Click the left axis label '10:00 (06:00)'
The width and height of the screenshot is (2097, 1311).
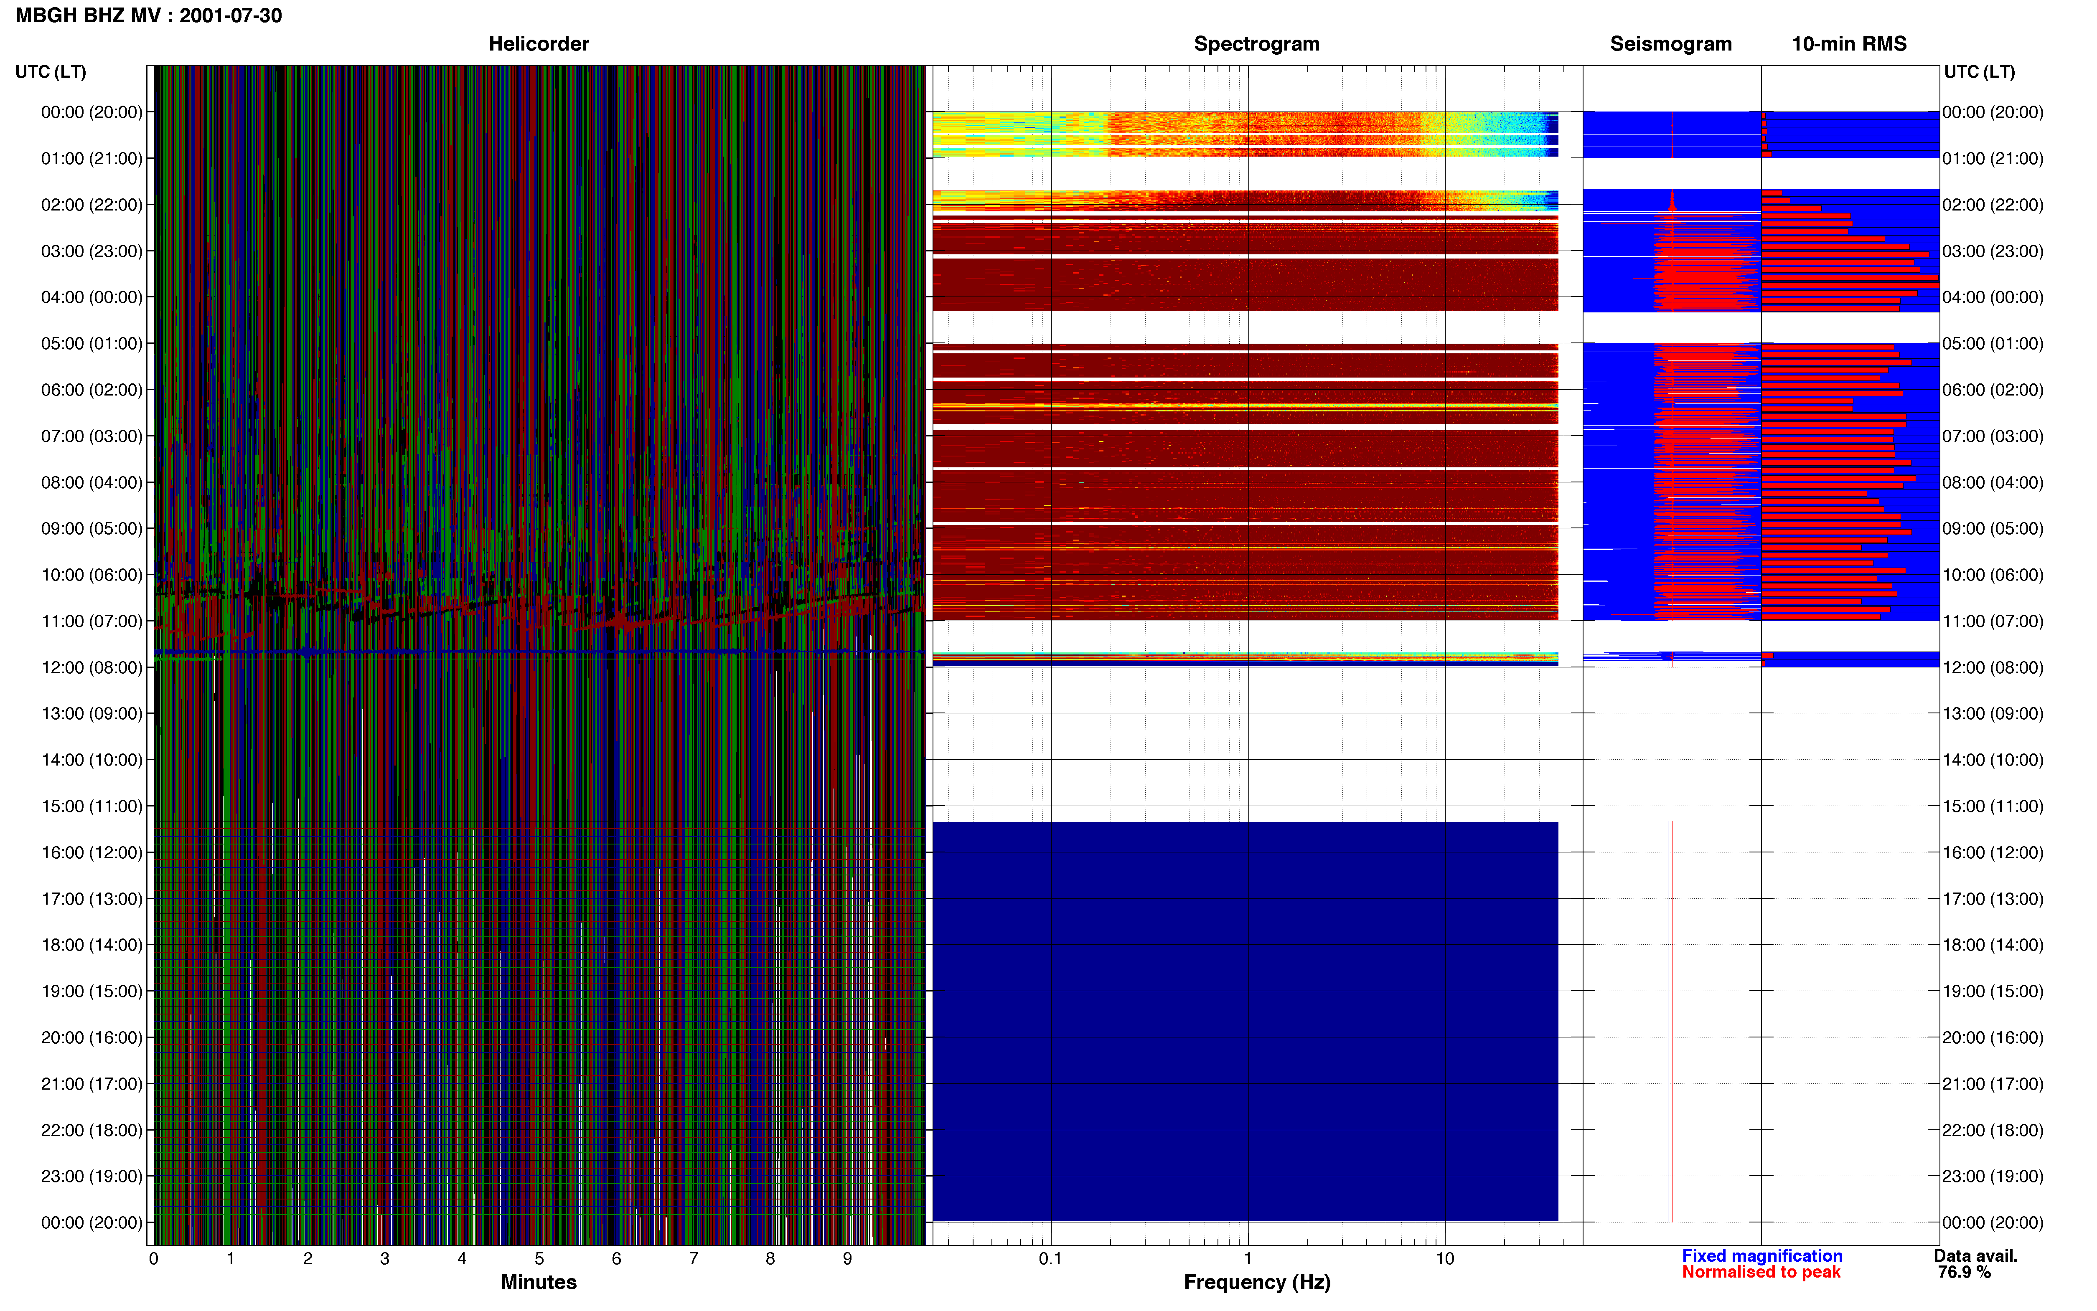tap(92, 575)
